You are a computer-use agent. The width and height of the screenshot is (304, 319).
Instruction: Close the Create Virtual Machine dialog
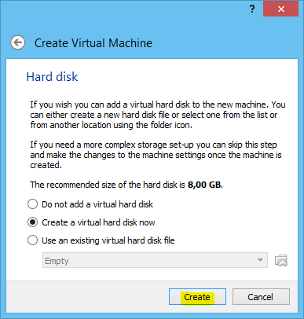pyautogui.click(x=281, y=9)
